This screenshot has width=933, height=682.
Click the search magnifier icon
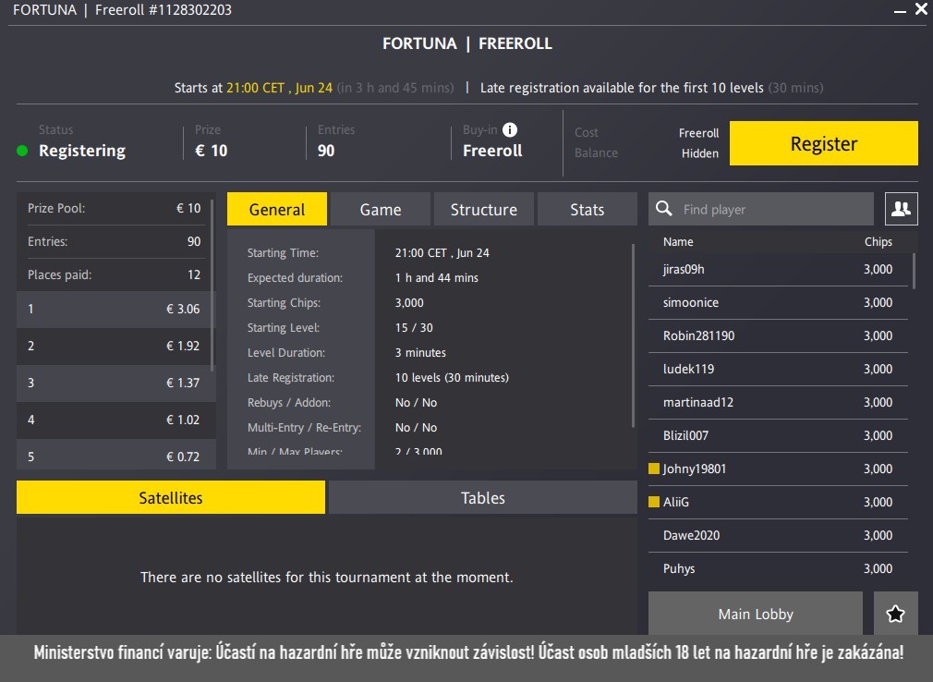point(663,209)
